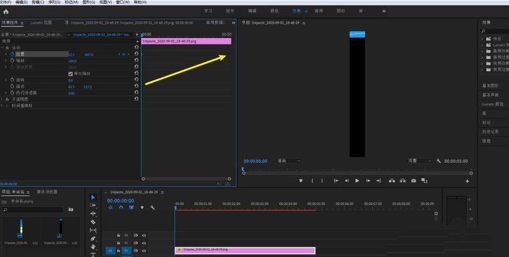
Task: Select the Hand tool in tools panel
Action: click(x=93, y=247)
